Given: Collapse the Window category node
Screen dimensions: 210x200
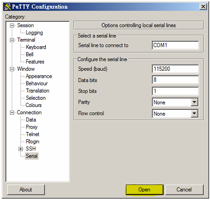Looking at the screenshot, I should [12, 69].
